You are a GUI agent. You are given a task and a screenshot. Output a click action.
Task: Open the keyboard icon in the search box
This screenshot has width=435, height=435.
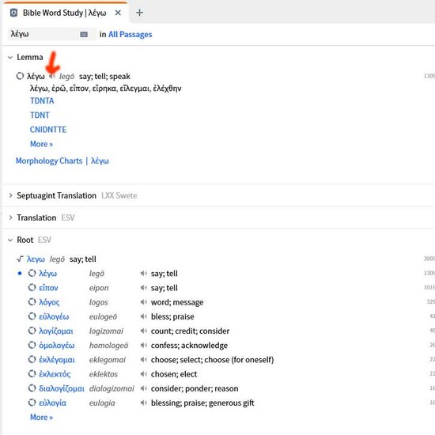pyautogui.click(x=84, y=34)
